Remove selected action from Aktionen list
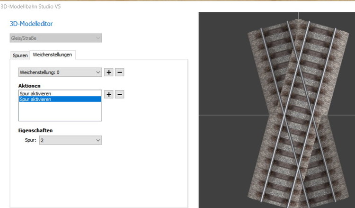This screenshot has height=208, width=355. [120, 94]
